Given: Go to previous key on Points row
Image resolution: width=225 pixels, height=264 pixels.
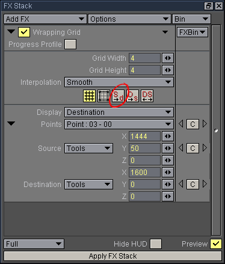Looking at the screenshot, I should point(181,124).
